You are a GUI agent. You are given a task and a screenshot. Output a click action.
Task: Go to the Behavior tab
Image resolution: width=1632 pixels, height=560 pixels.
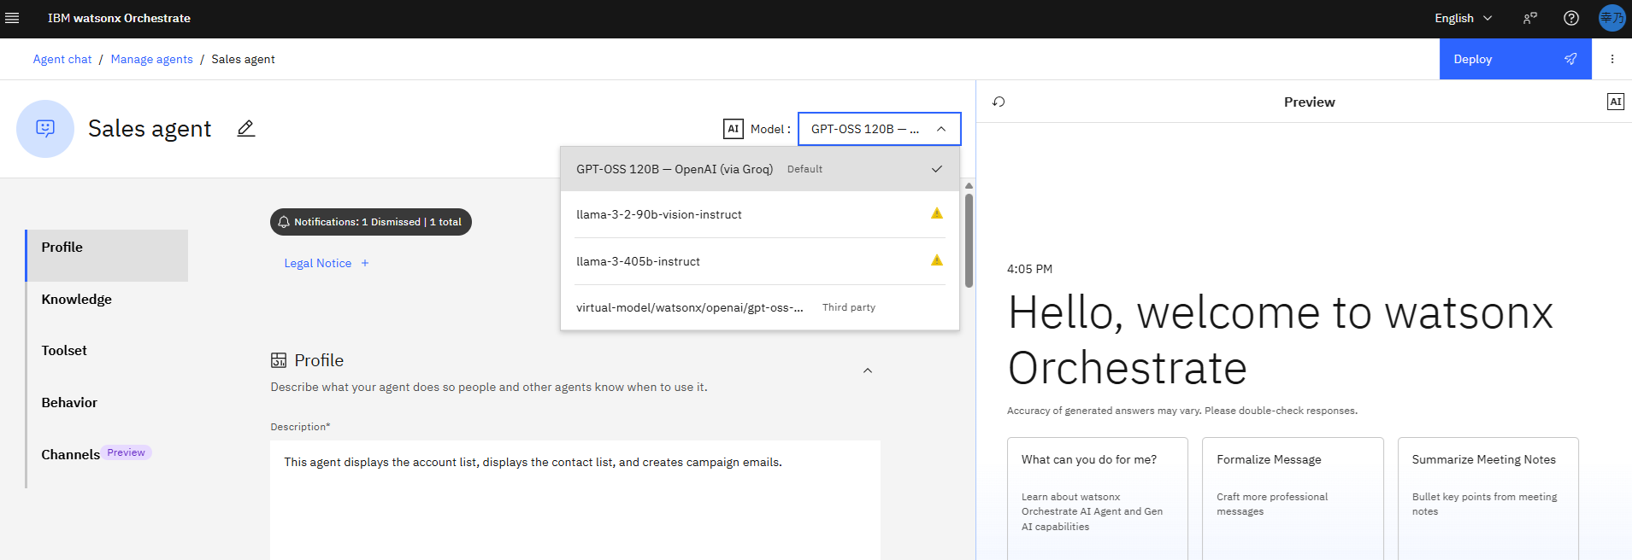click(x=69, y=402)
